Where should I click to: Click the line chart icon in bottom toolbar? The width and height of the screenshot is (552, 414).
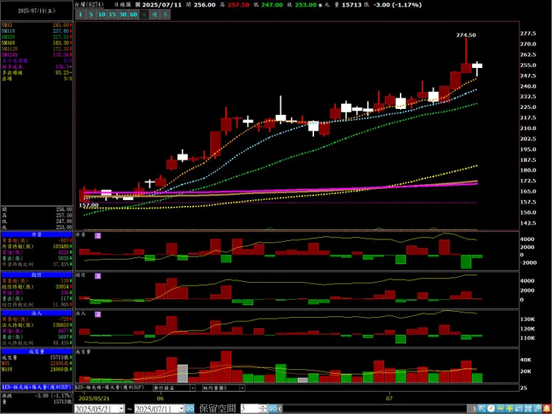(519, 409)
